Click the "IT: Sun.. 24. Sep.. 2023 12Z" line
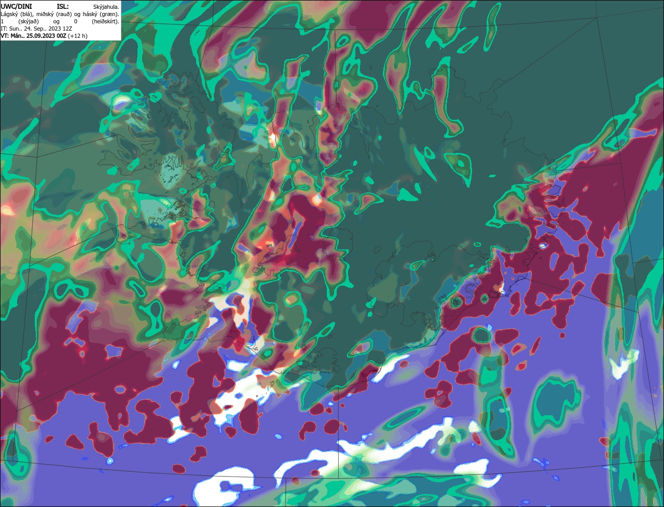 point(36,29)
